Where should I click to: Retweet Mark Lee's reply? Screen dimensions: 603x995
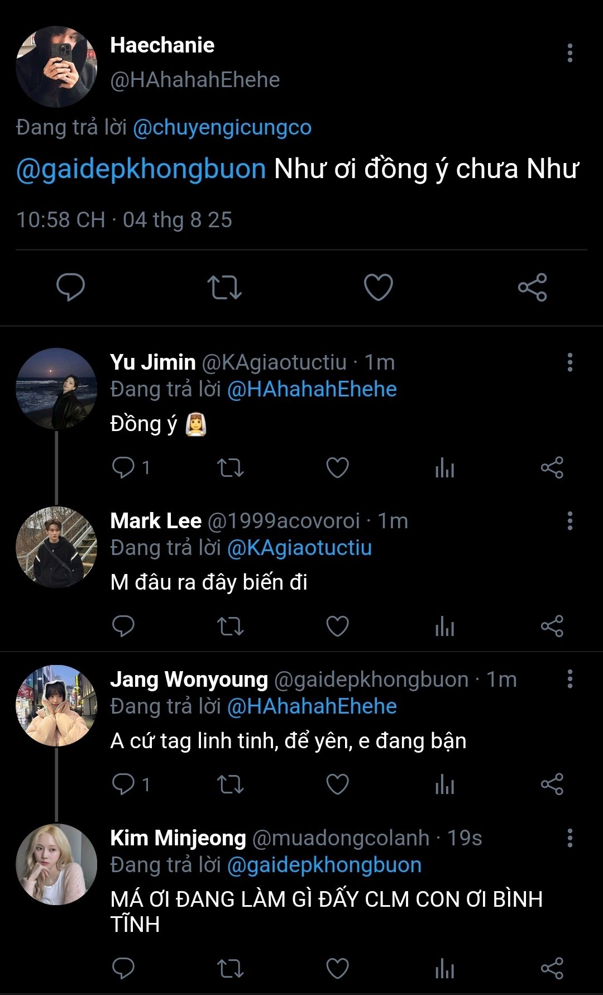pos(230,626)
